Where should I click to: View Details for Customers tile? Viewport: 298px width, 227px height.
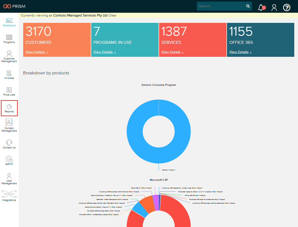tap(35, 52)
